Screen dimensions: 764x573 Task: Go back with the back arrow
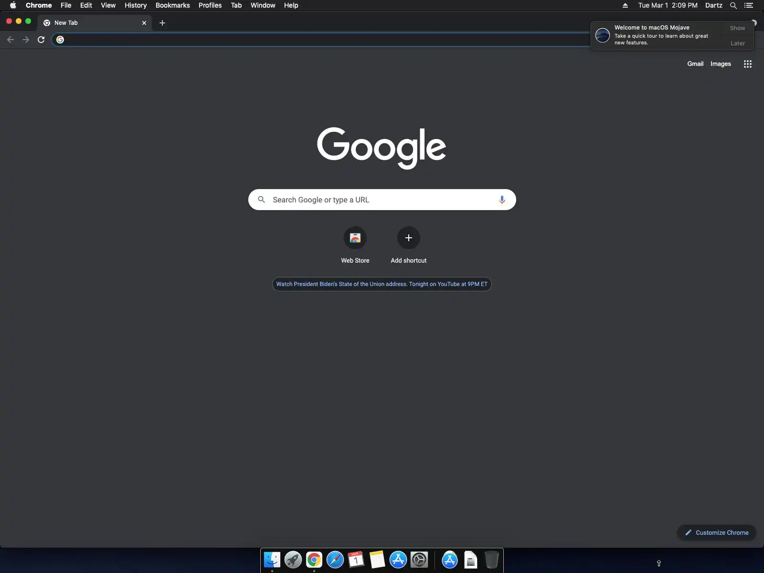[11, 40]
